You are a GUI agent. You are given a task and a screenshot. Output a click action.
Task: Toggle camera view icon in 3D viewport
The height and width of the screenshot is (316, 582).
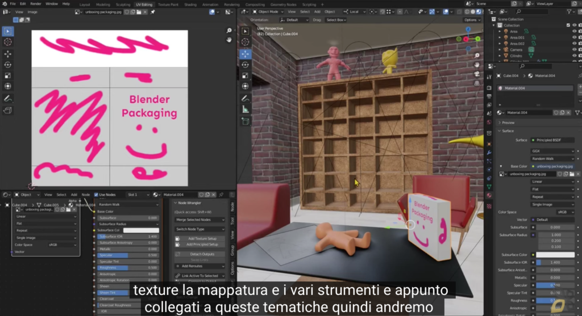[477, 74]
